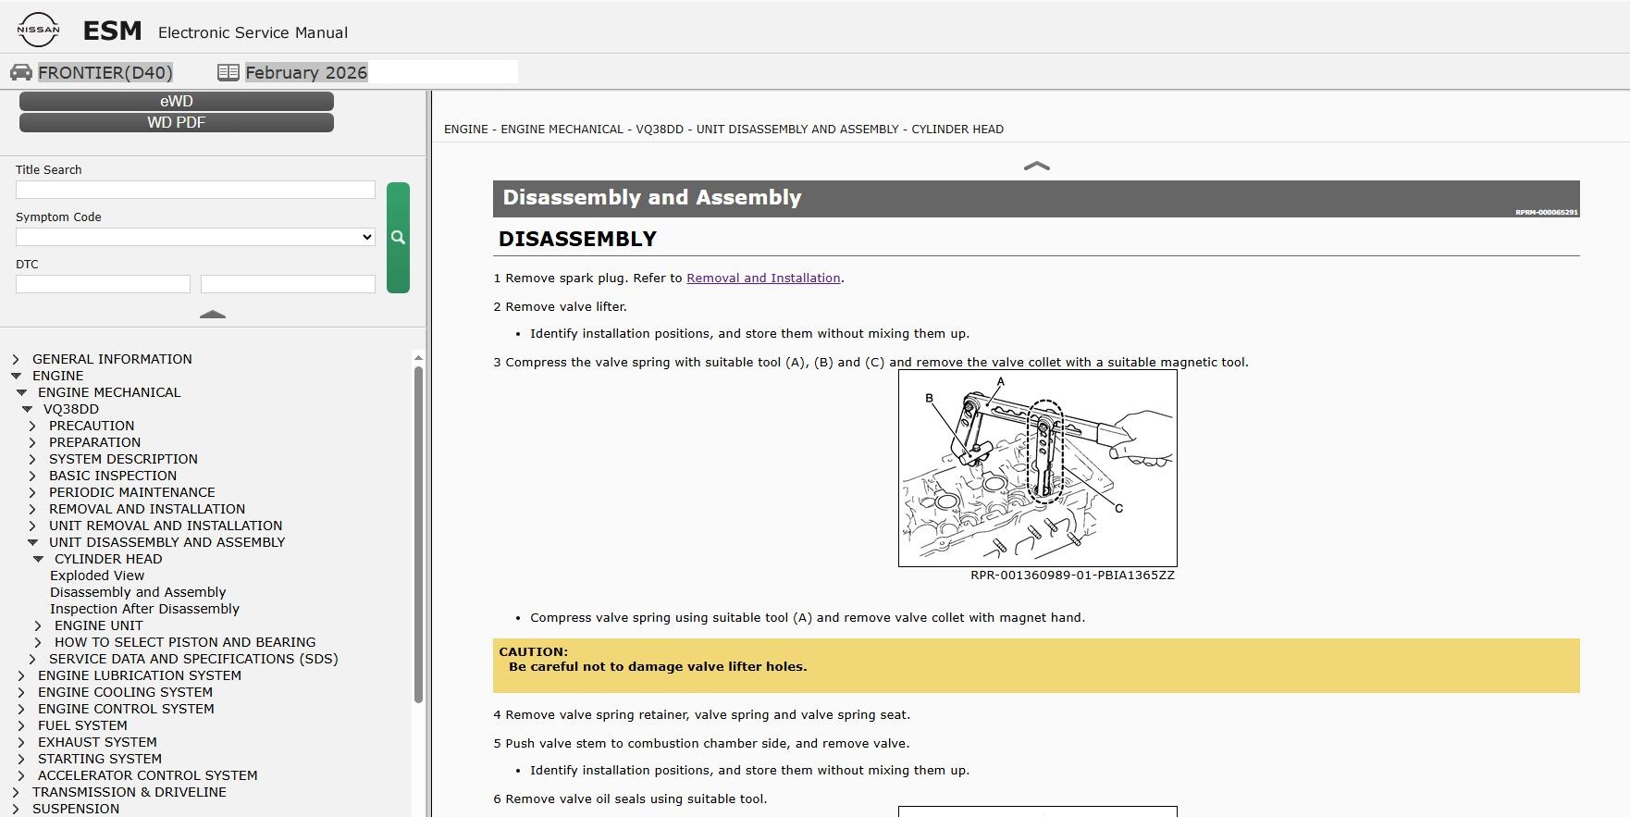Image resolution: width=1630 pixels, height=817 pixels.
Task: Open Disassembly and Assembly tree entry
Action: point(138,592)
